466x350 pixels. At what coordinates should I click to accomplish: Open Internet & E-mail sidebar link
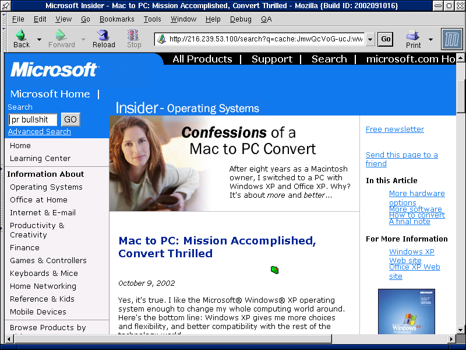click(43, 212)
